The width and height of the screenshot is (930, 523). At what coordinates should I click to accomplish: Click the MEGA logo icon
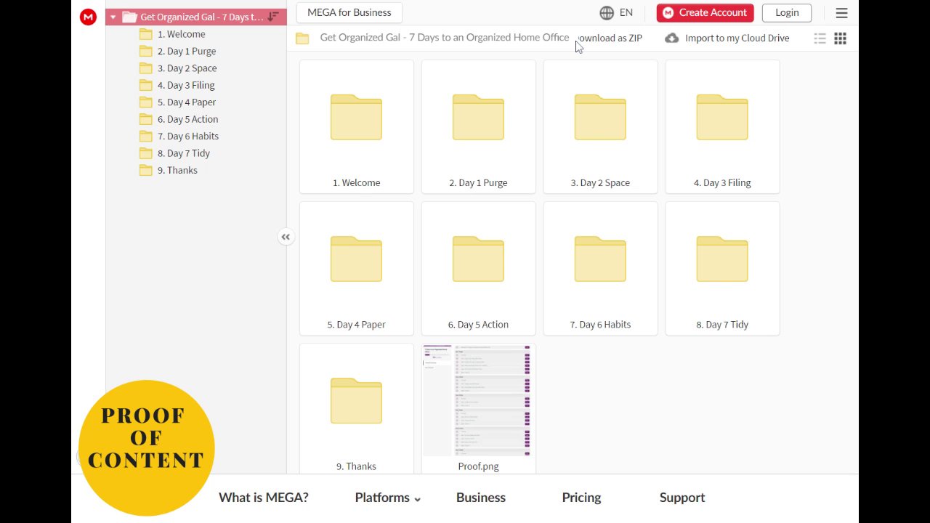click(88, 17)
